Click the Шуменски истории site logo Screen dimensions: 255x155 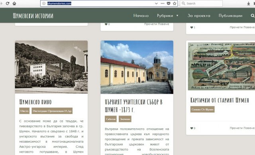click(33, 16)
